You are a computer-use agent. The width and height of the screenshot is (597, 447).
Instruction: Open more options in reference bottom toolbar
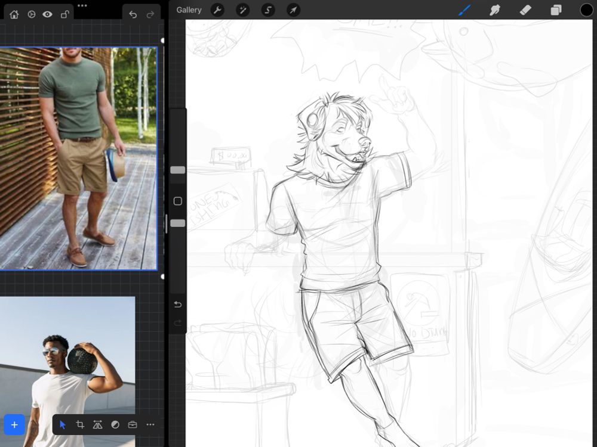tap(150, 424)
